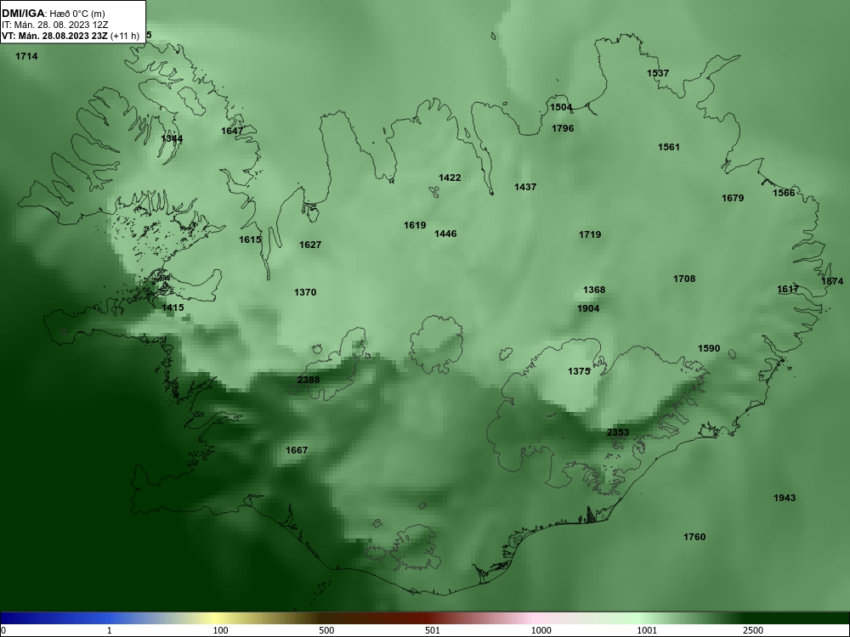This screenshot has width=850, height=637.
Task: Select the 1368 value
Action: pyautogui.click(x=594, y=290)
